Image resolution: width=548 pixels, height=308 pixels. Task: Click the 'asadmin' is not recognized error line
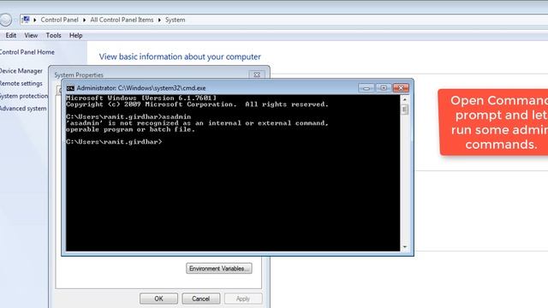197,123
